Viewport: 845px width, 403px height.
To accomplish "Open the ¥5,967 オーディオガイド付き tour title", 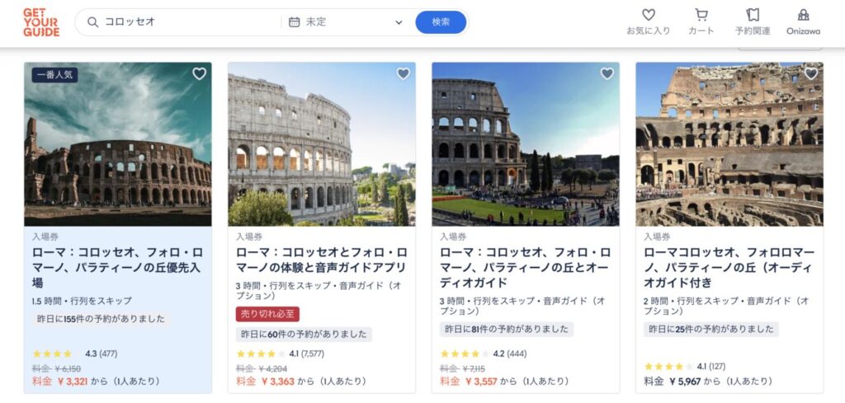I will (x=729, y=260).
